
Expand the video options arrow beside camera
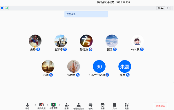point(47,105)
